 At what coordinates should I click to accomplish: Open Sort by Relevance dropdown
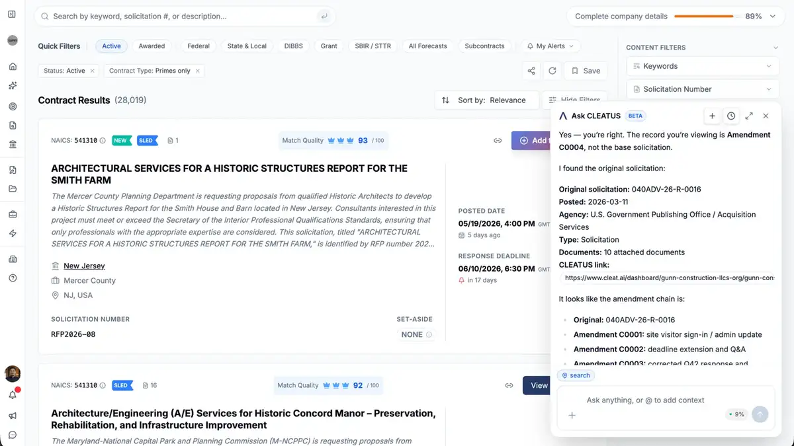(486, 100)
